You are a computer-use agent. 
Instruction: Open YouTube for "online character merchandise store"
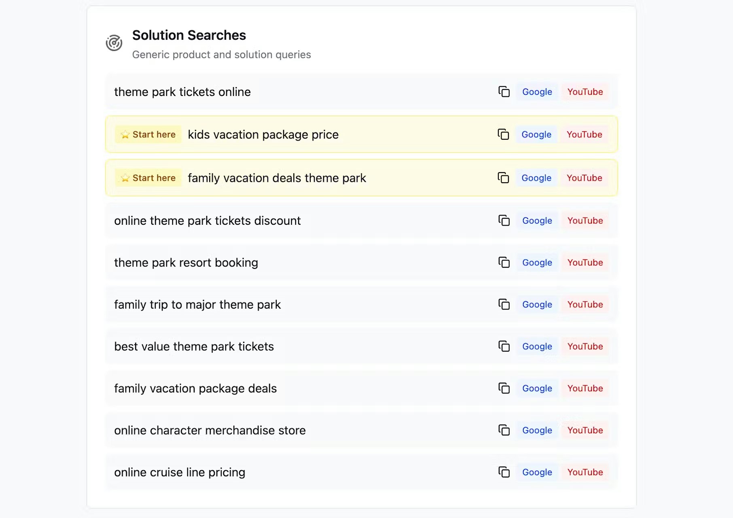[585, 431]
